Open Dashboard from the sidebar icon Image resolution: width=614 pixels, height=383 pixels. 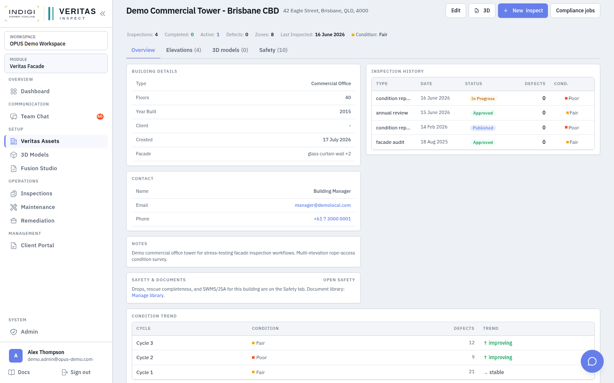coord(14,91)
